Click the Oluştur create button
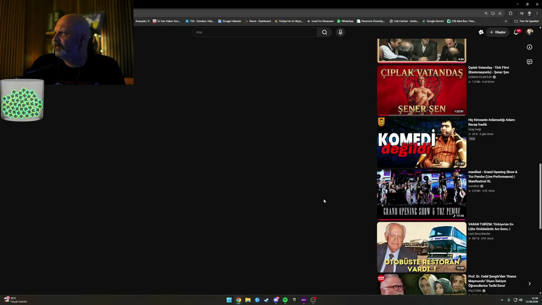This screenshot has width=542, height=305. pos(498,32)
